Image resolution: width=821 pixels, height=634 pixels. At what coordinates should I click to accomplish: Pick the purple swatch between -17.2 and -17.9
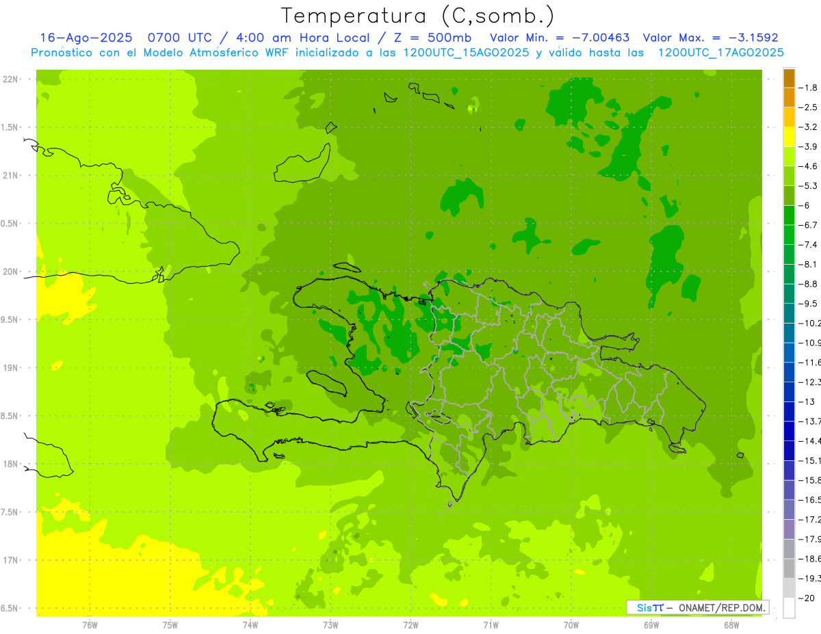click(789, 529)
